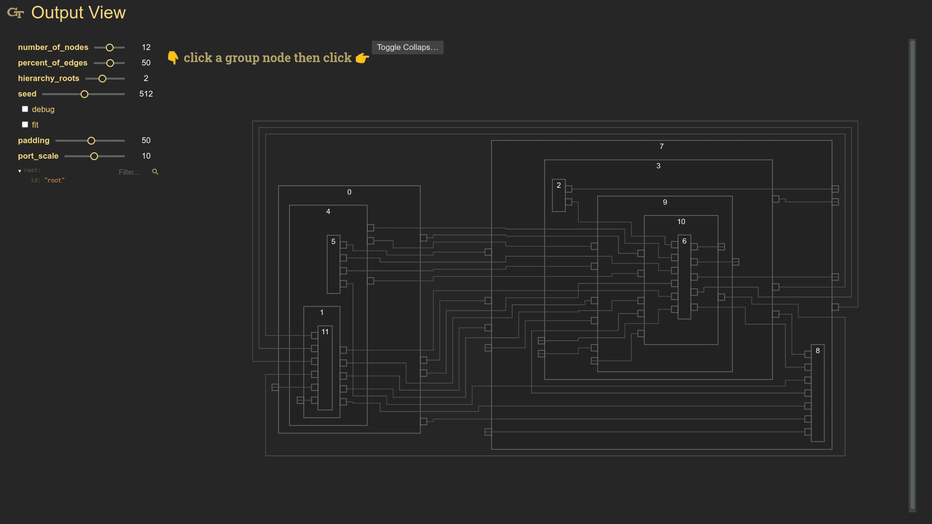This screenshot has height=524, width=932.
Task: Click the pointing-down finger emoji
Action: coord(173,58)
